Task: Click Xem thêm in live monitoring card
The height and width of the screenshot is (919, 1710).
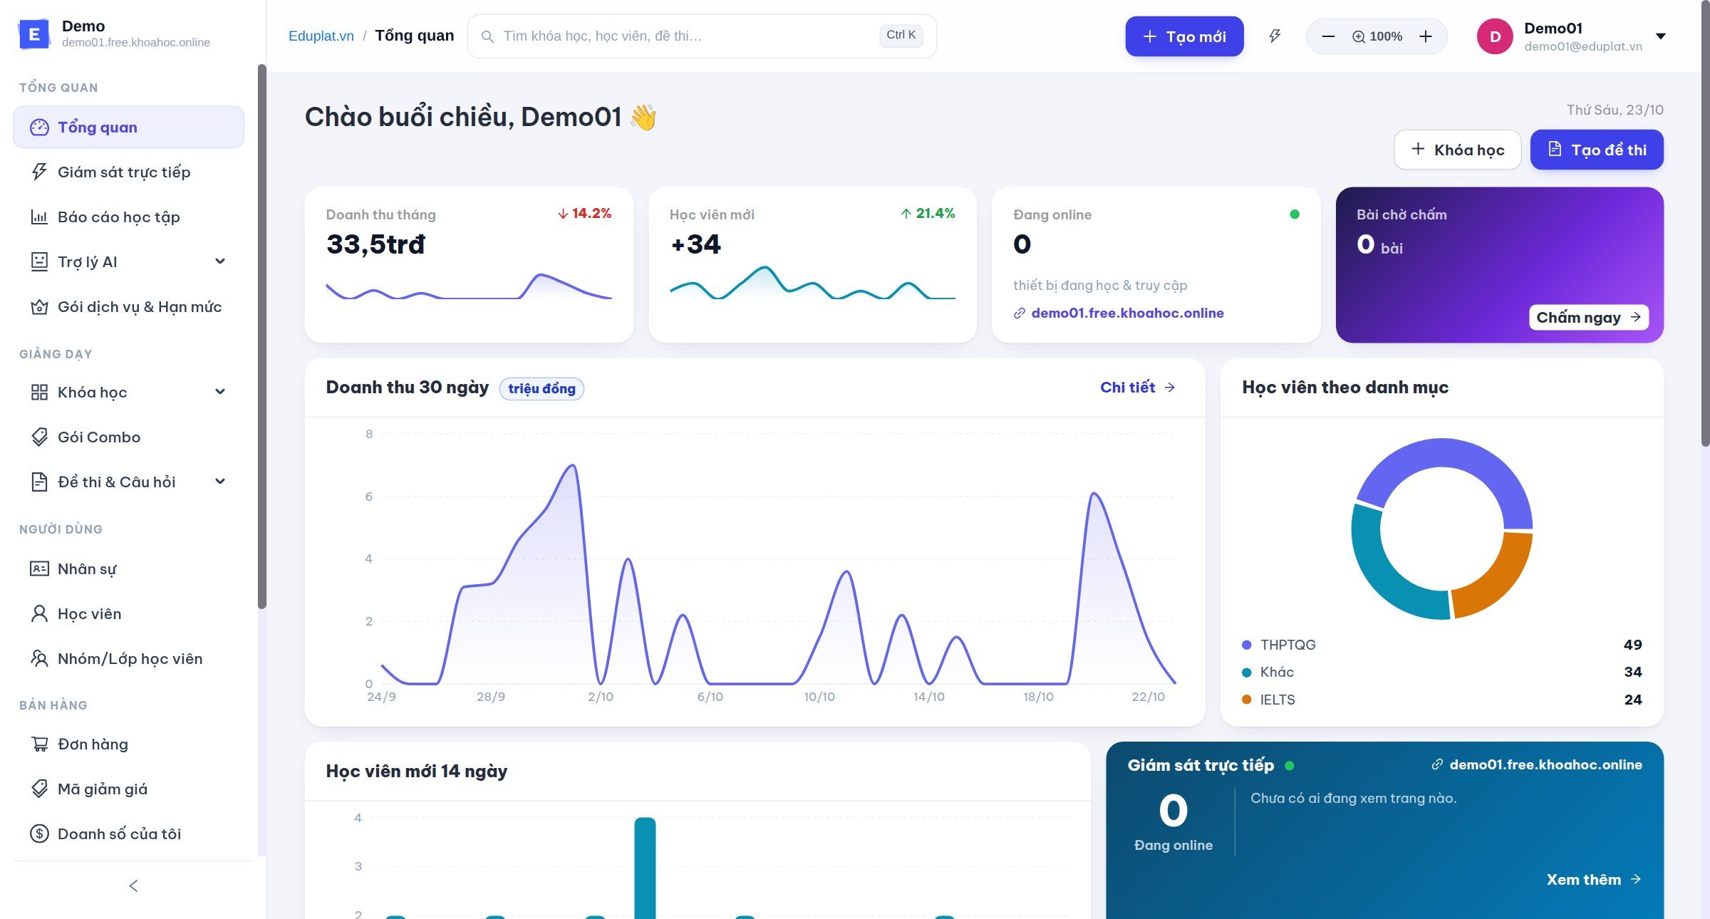Action: coord(1594,879)
